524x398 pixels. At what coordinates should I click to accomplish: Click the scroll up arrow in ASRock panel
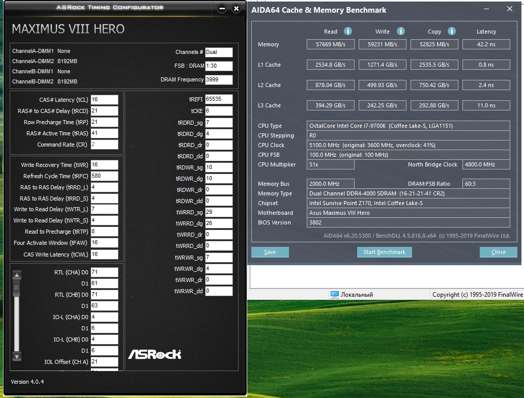tap(17, 275)
